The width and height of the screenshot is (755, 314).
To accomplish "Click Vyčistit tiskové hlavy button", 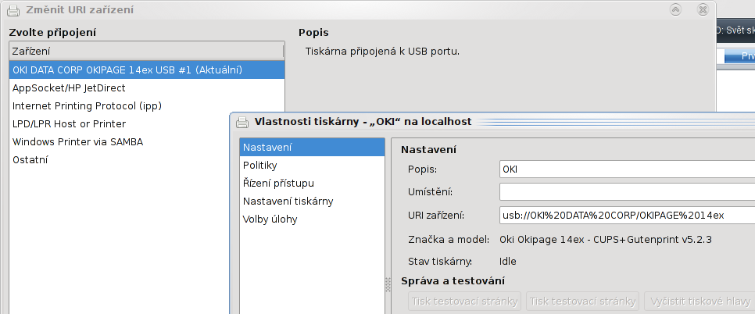I will [700, 302].
